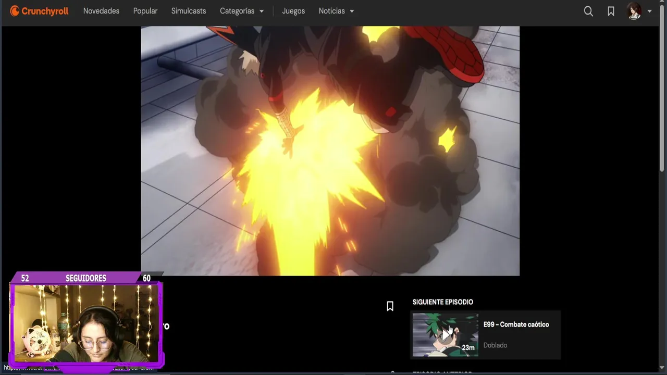Screen dimensions: 667x375
Task: Click the video player area
Action: 330,151
